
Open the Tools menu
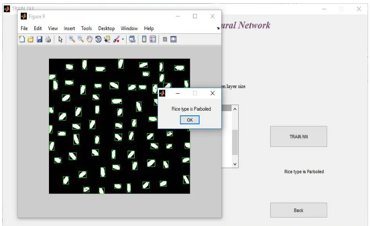click(86, 28)
